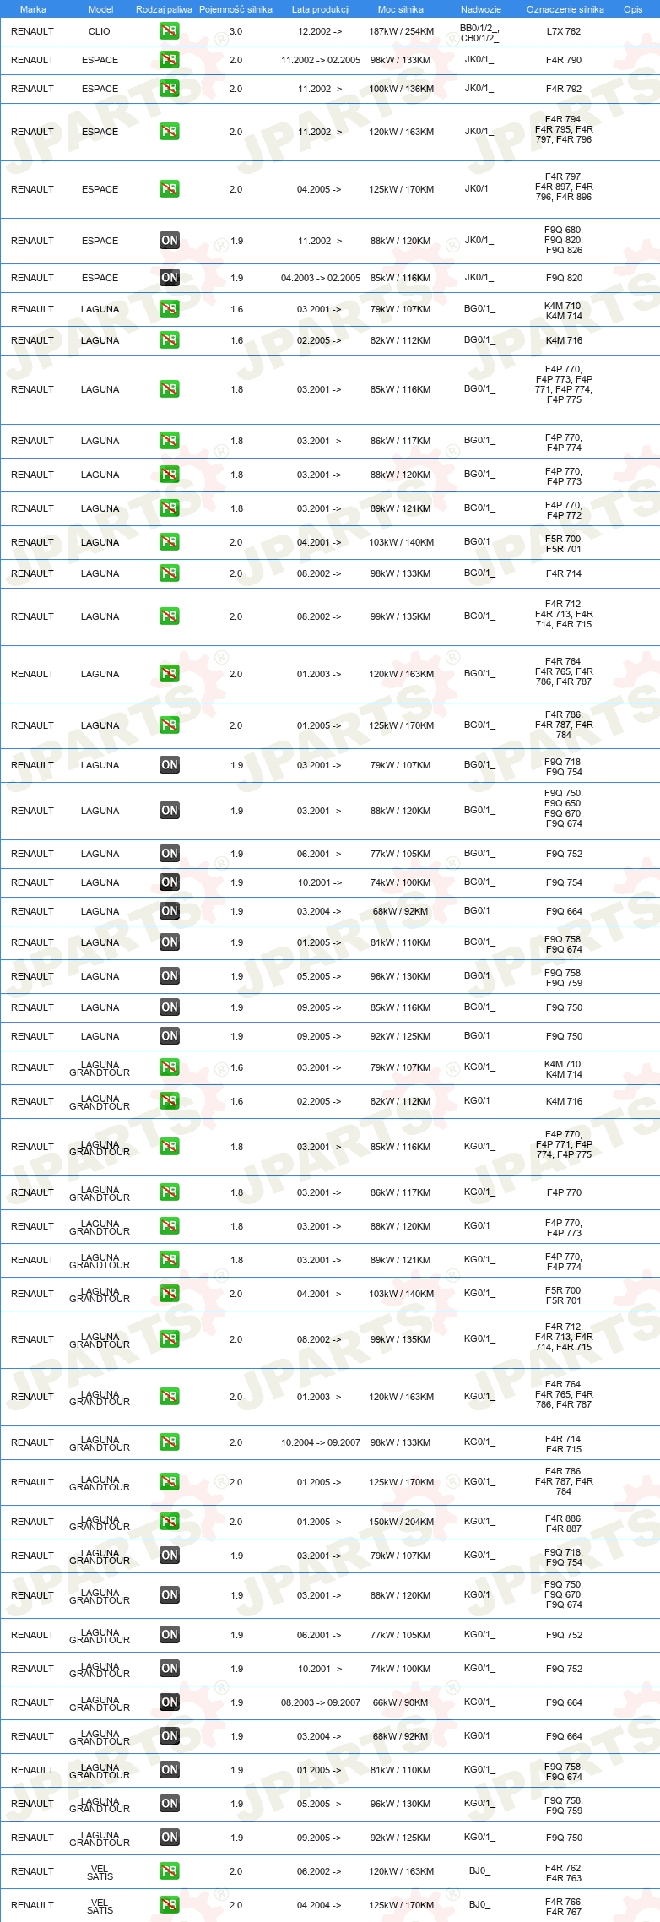Click petrol icon in VEL SATIS 125kW / 170KM row

click(x=170, y=1905)
